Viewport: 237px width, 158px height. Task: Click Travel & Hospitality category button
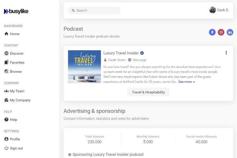coord(148,92)
